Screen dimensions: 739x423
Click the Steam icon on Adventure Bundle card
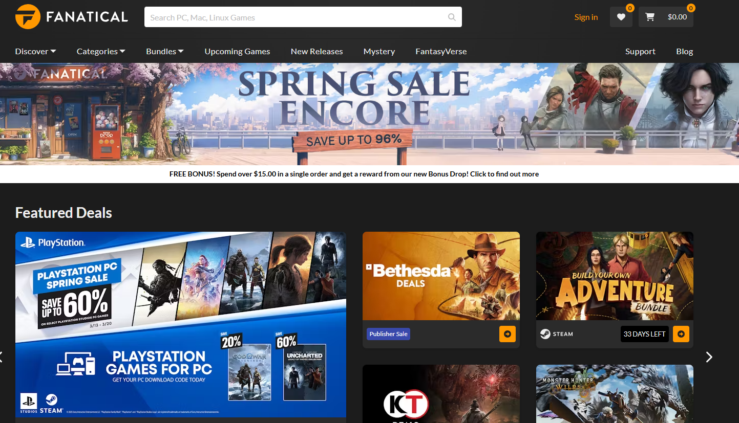coord(545,334)
